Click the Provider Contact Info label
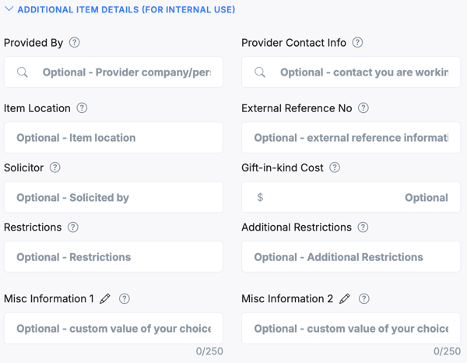This screenshot has width=467, height=363. click(293, 43)
